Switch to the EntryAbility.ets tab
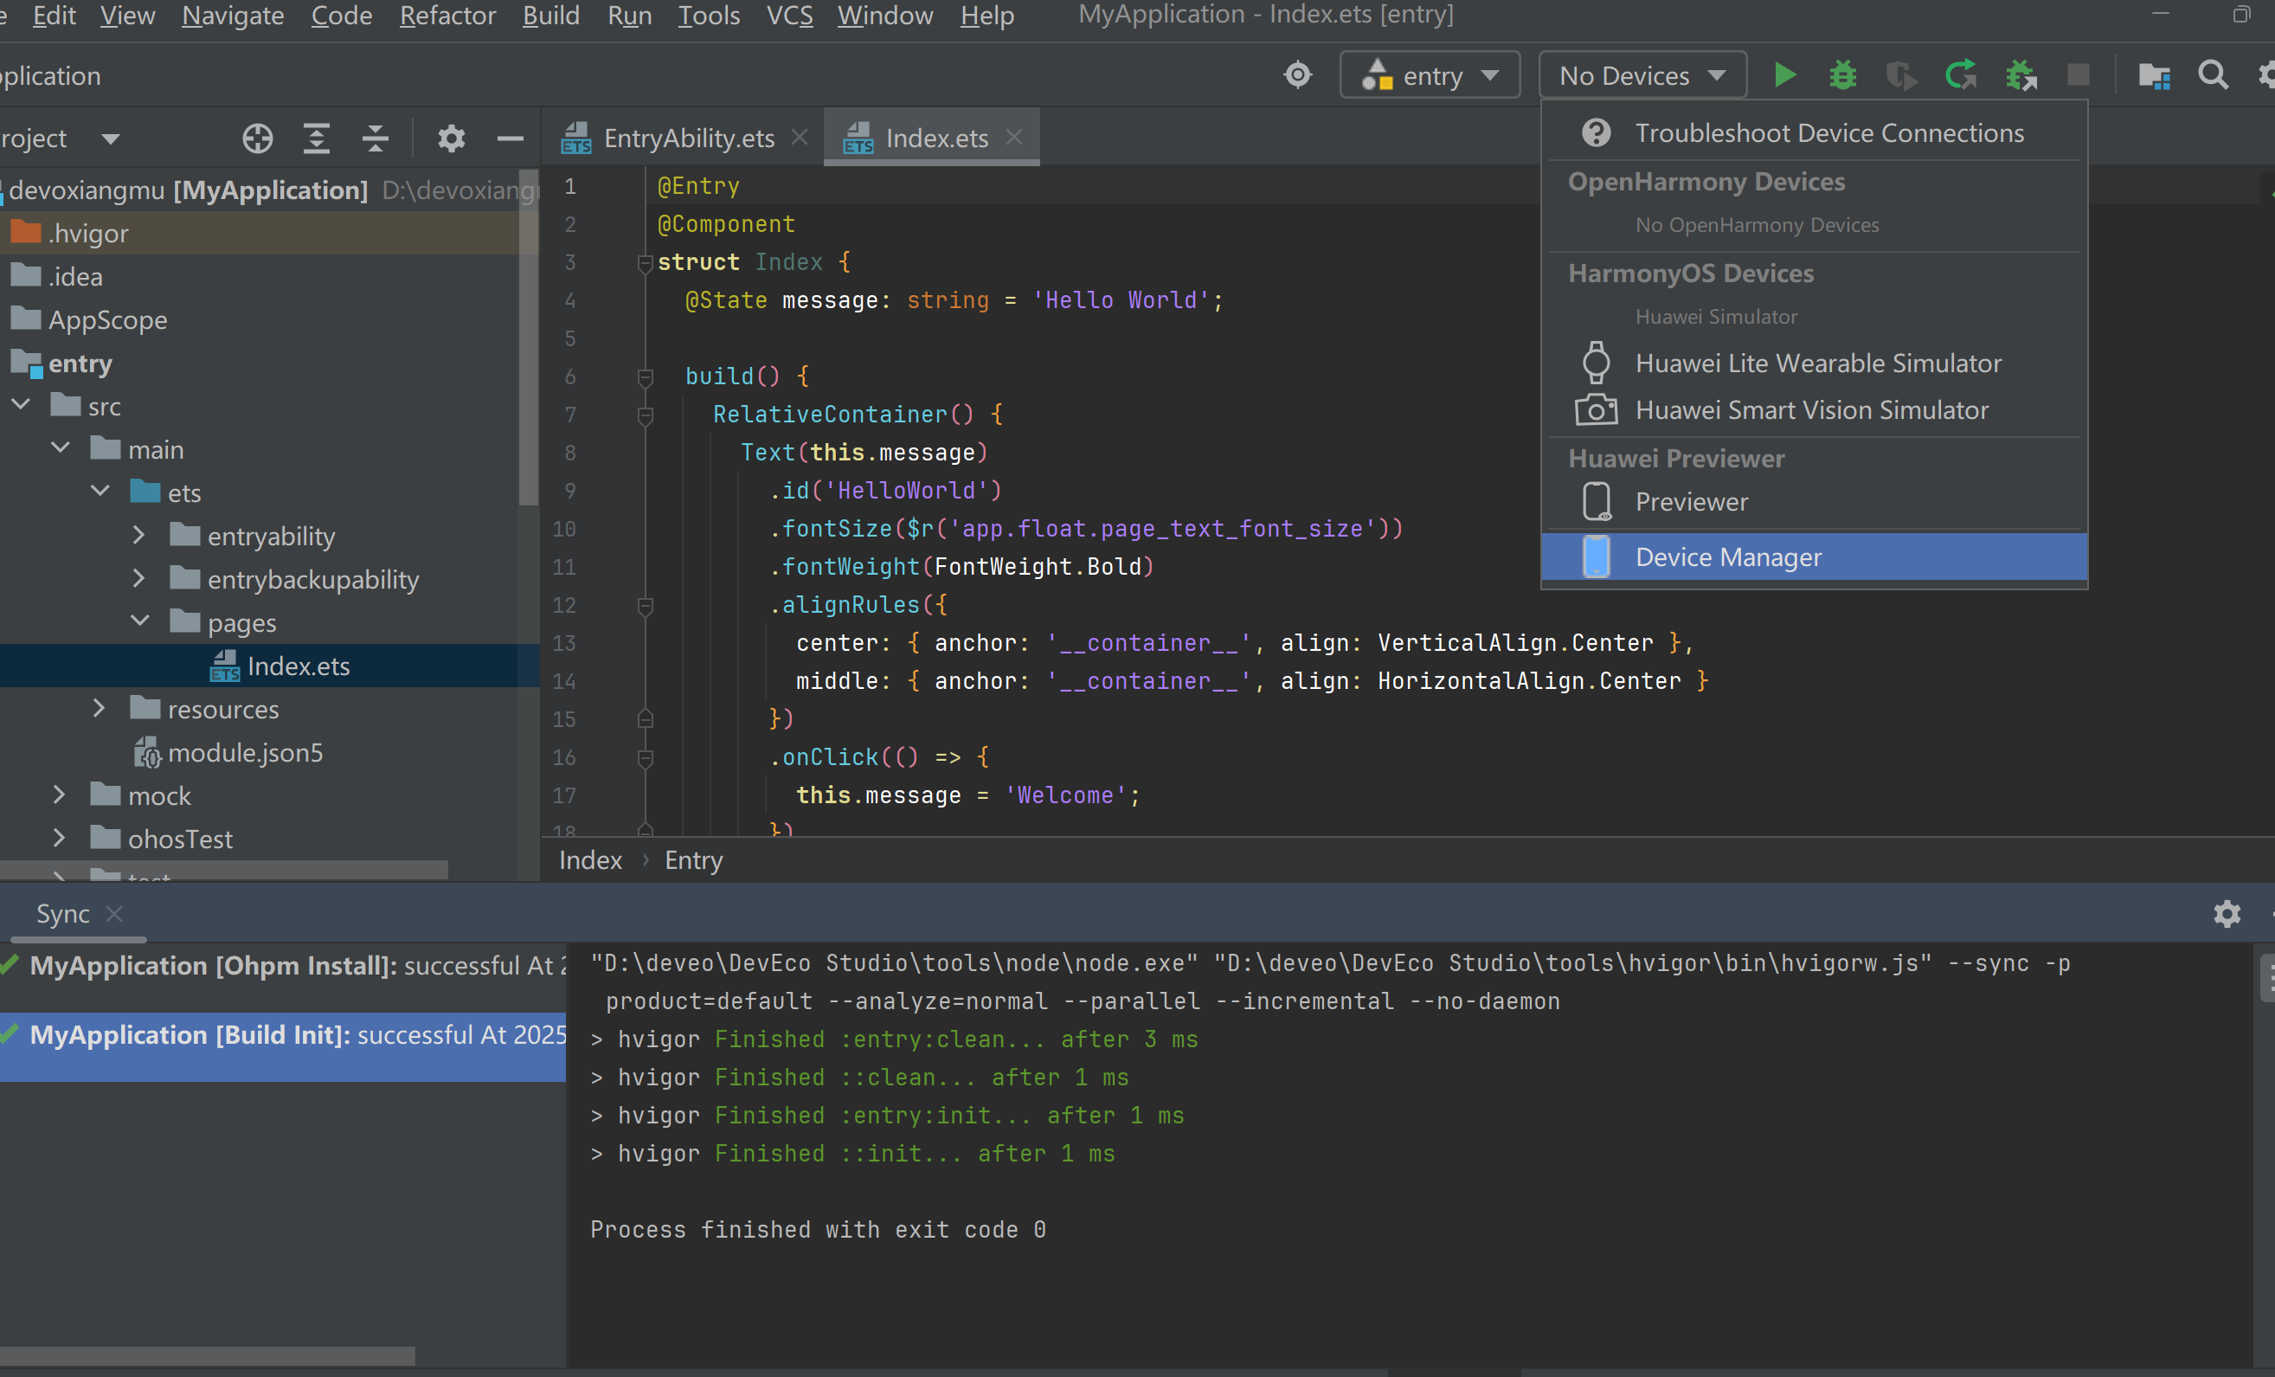This screenshot has height=1377, width=2275. (688, 138)
